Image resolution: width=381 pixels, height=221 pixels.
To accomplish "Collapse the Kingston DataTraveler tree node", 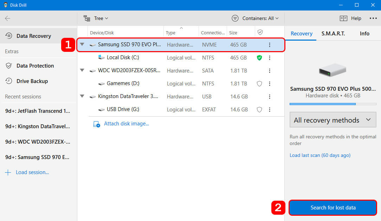I will tap(82, 96).
